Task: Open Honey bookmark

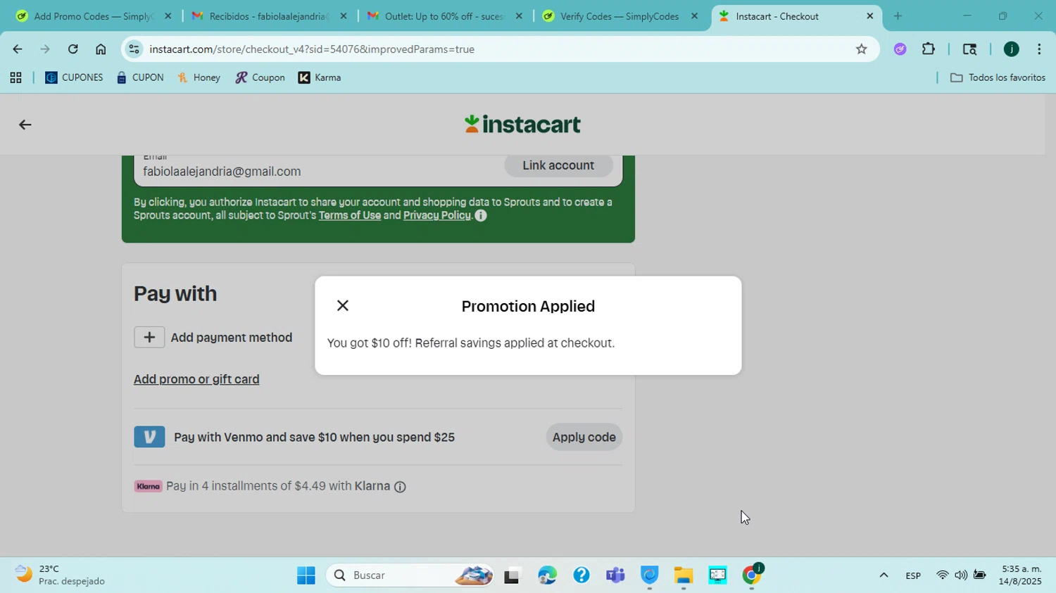Action: click(199, 78)
